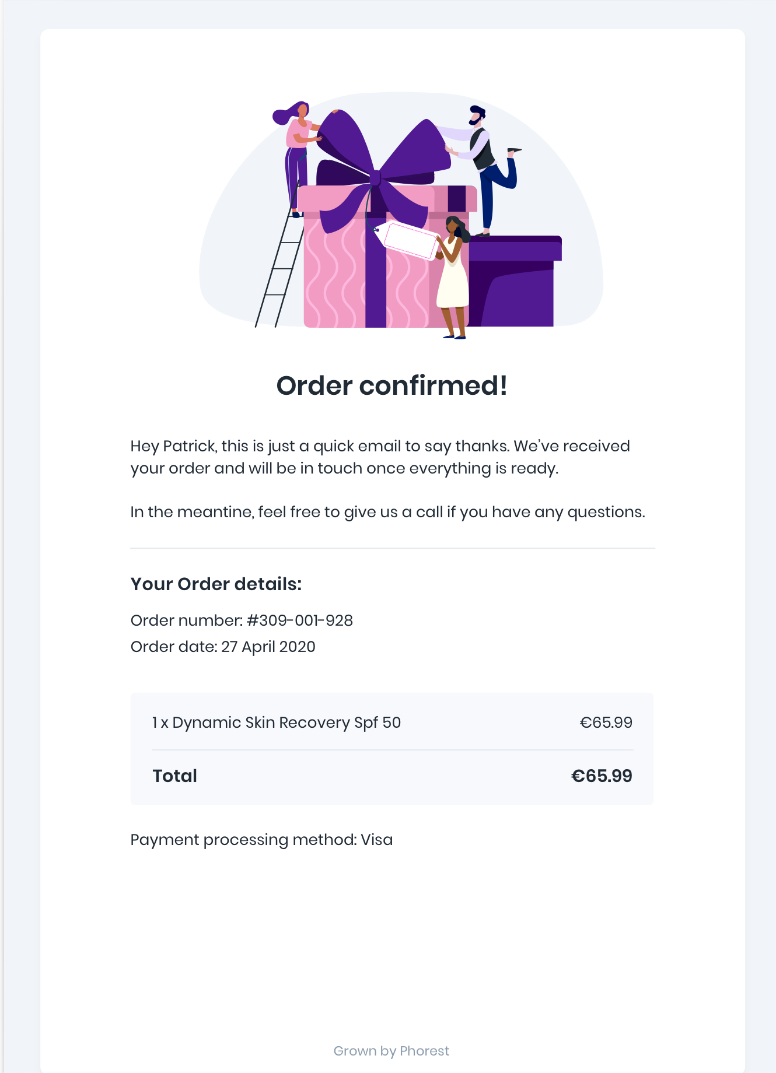Click the purple bow on the gift
The height and width of the screenshot is (1073, 776).
380,170
